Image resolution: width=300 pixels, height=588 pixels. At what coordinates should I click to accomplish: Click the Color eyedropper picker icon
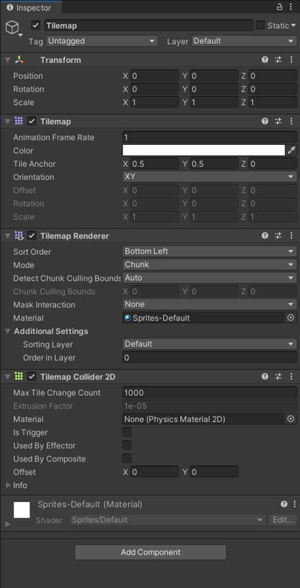click(291, 150)
